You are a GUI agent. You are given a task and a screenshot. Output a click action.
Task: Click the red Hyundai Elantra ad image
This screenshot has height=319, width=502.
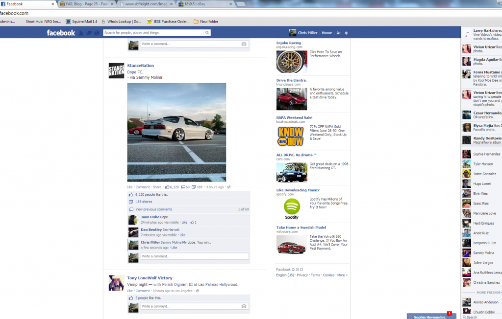pyautogui.click(x=292, y=99)
